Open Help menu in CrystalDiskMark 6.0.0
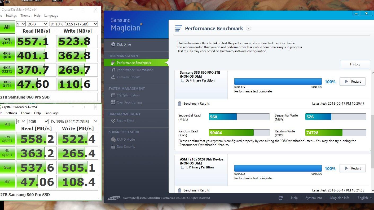 (x=37, y=16)
